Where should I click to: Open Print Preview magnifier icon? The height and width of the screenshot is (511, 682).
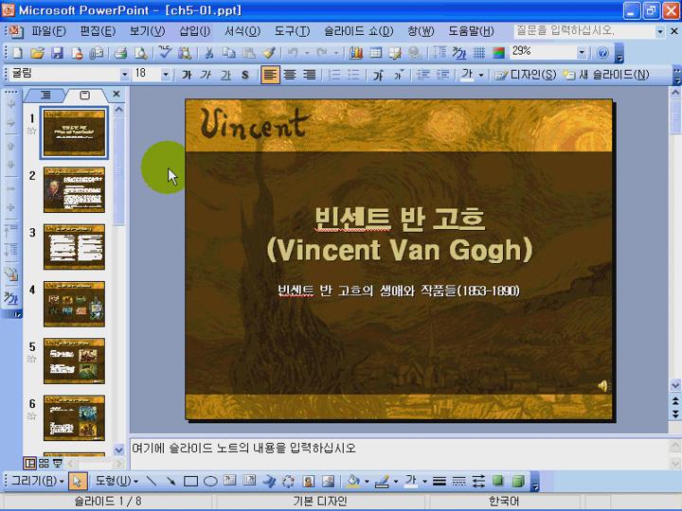coord(140,53)
